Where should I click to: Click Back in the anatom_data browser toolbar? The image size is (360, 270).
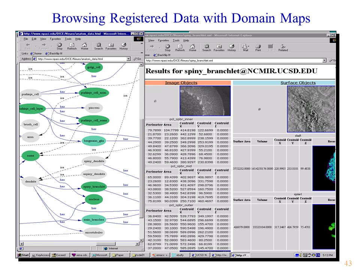point(28,46)
